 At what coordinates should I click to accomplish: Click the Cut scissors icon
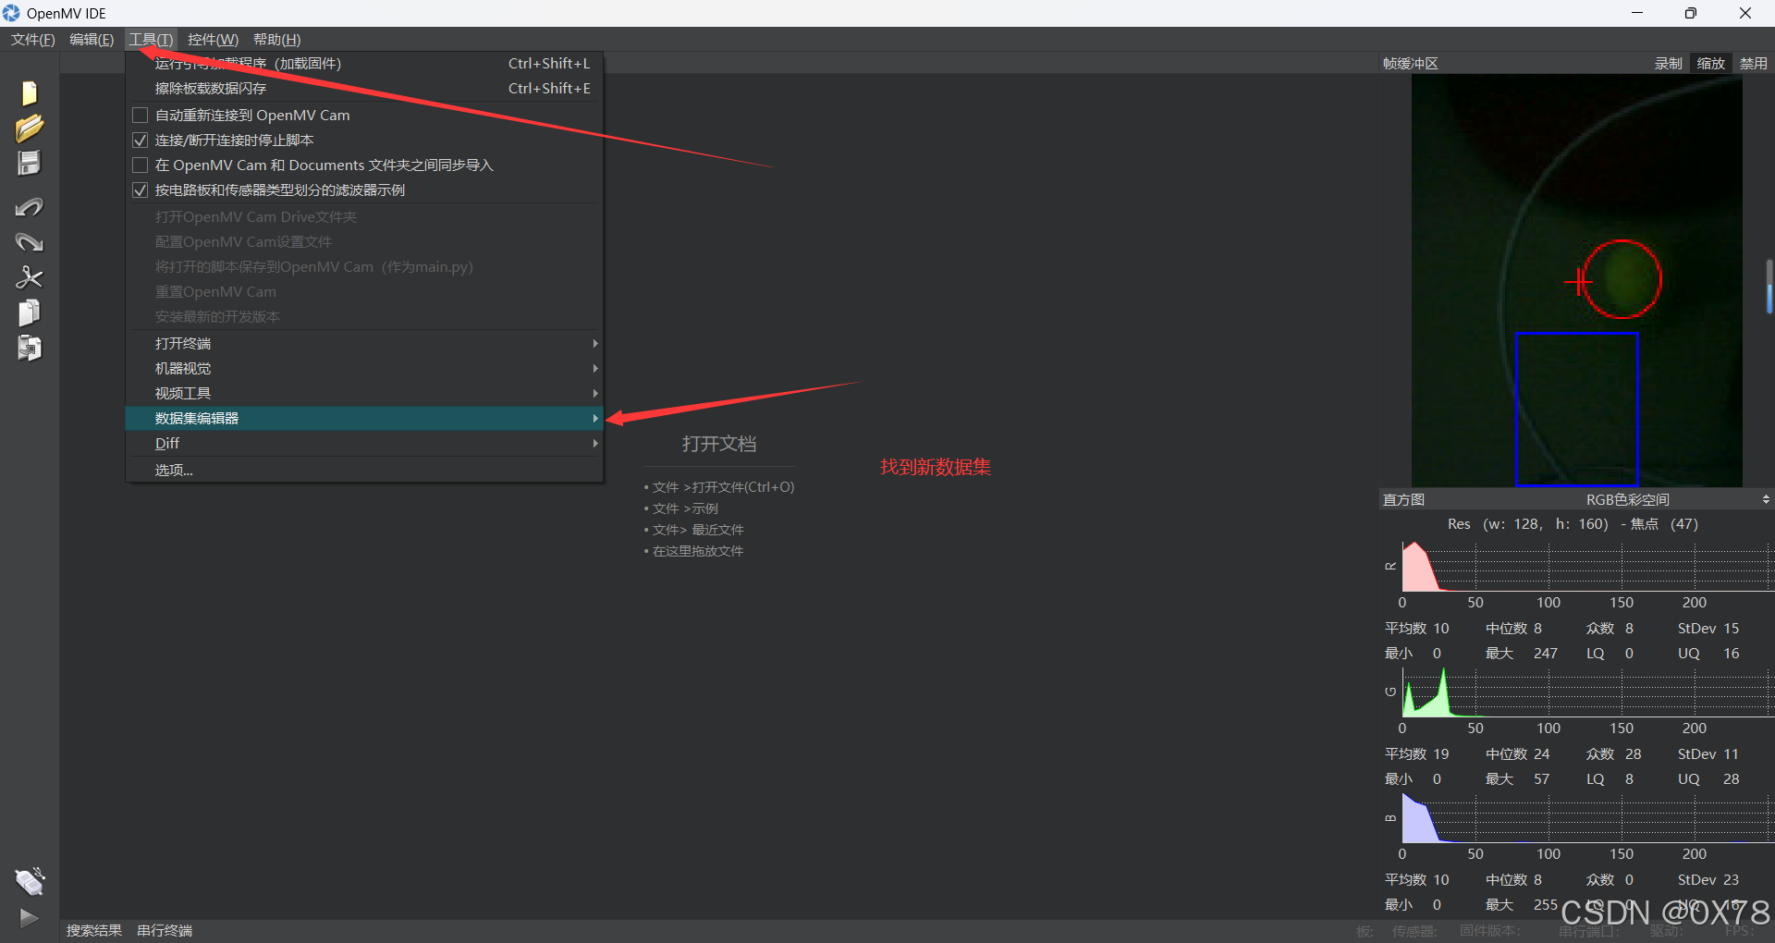click(30, 277)
